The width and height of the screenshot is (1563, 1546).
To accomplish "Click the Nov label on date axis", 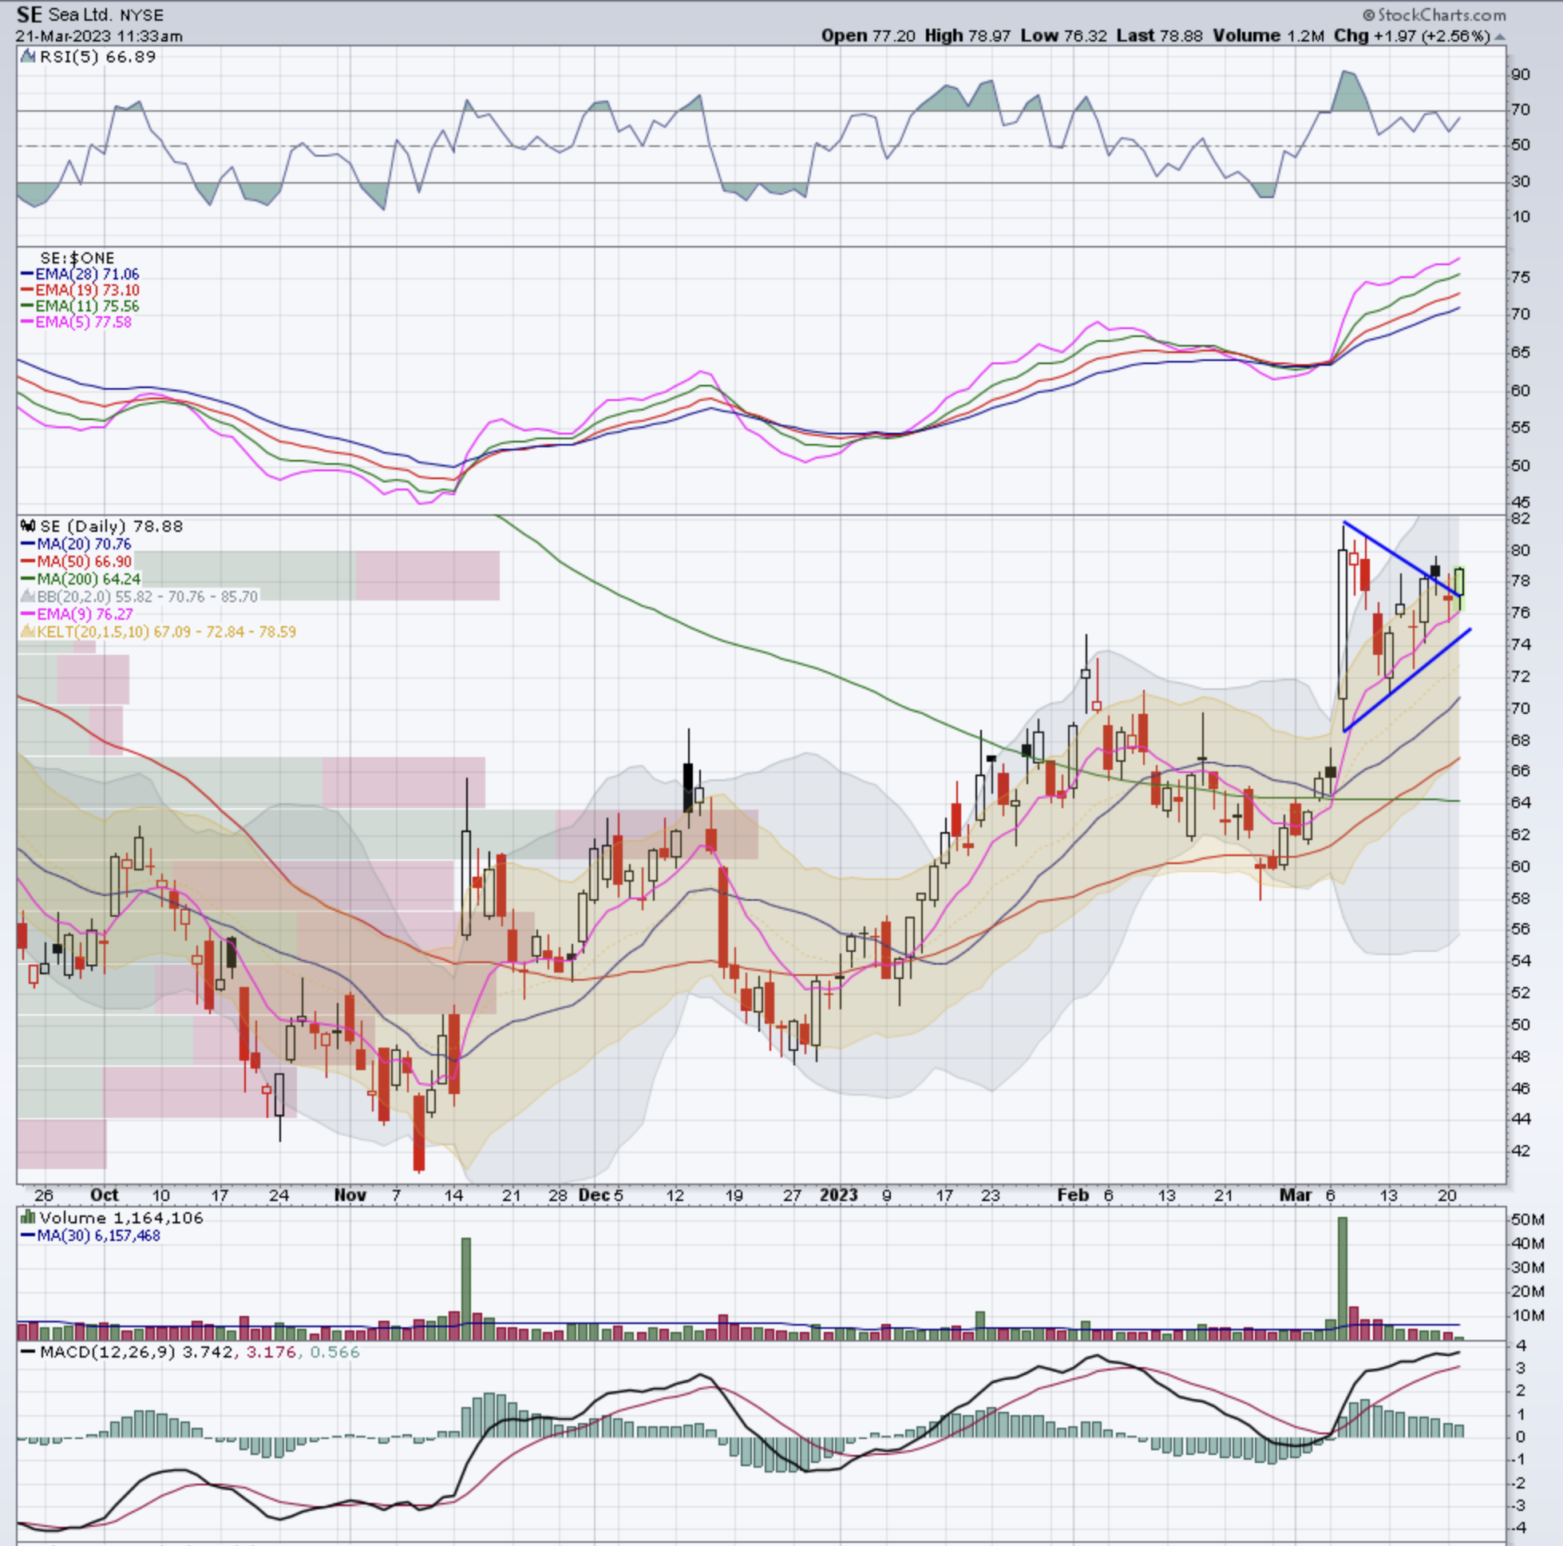I will click(350, 1195).
